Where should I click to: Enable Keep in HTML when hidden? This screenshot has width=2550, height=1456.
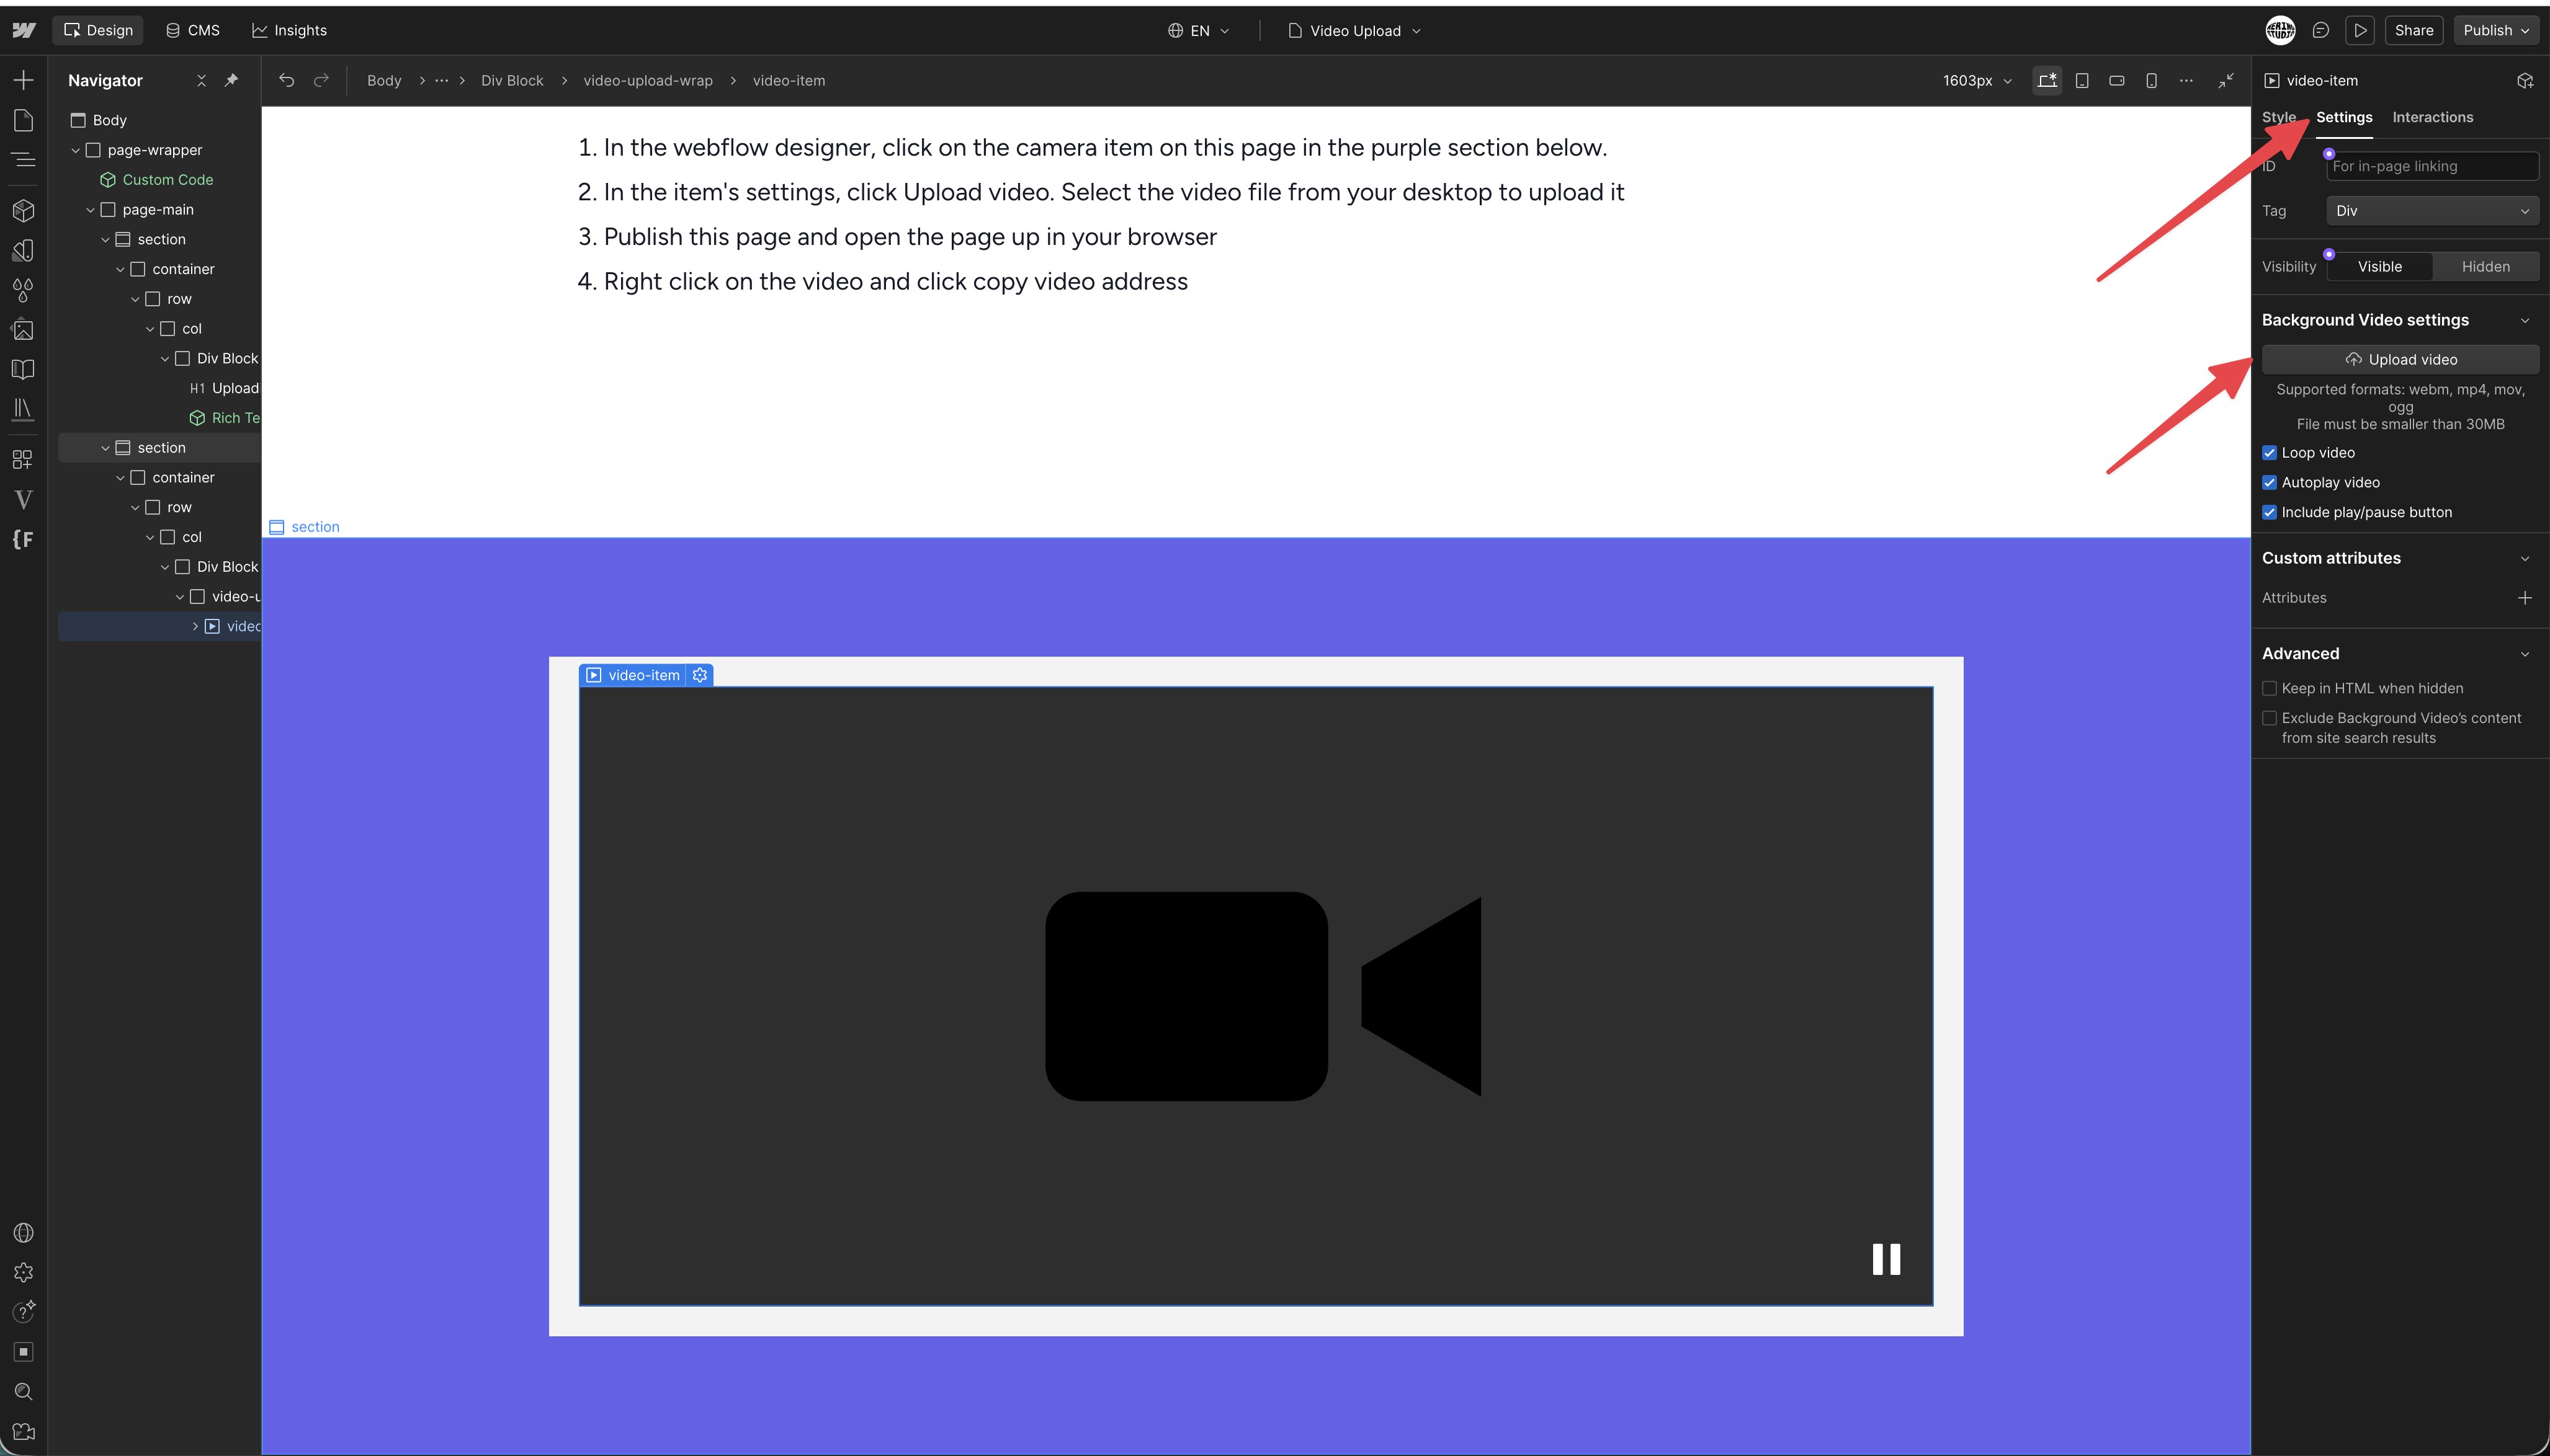[x=2270, y=688]
